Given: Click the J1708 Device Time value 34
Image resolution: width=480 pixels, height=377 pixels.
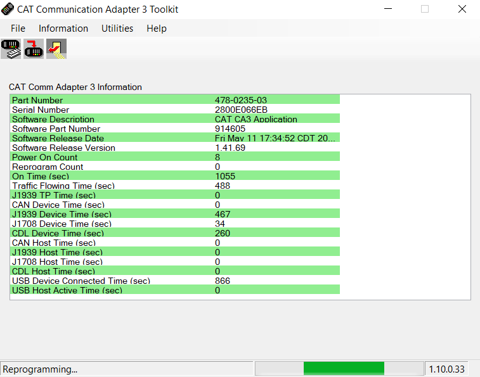Looking at the screenshot, I should (220, 224).
